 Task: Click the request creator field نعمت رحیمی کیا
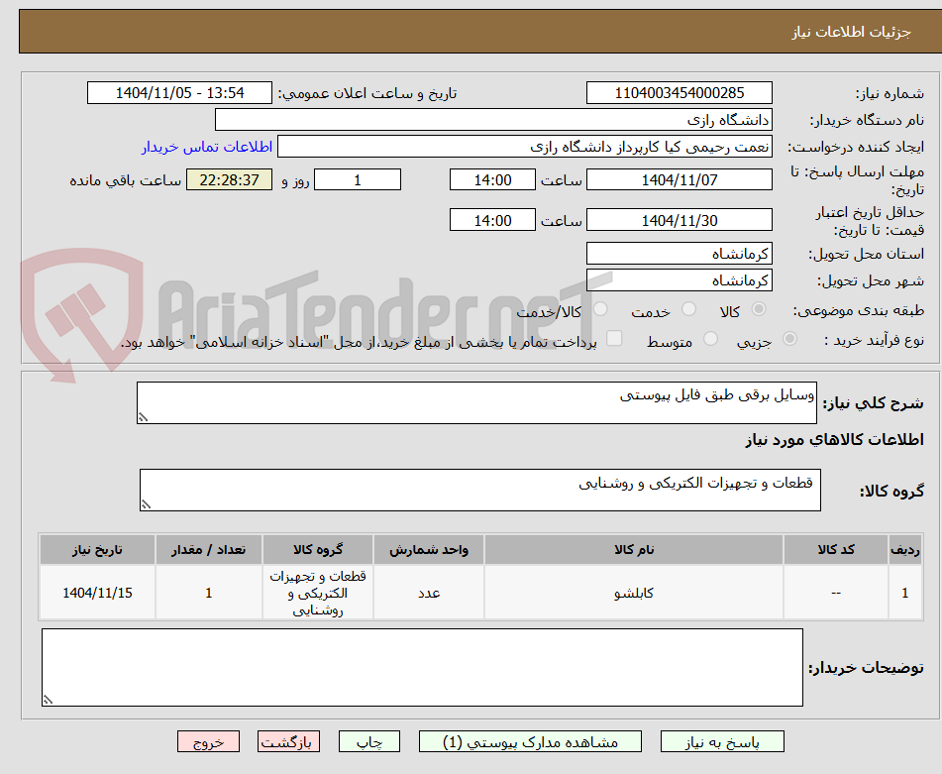pyautogui.click(x=524, y=147)
